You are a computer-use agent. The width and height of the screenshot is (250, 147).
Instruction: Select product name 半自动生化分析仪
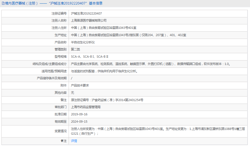pyautogui.click(x=83, y=42)
